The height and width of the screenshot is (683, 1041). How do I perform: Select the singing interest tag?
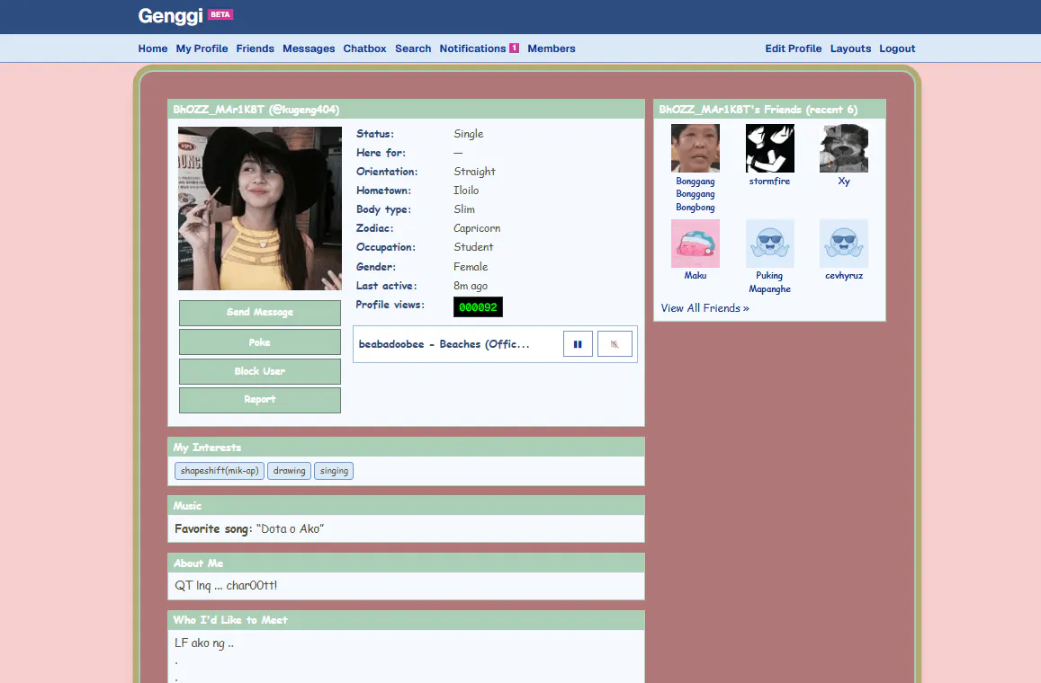coord(334,471)
